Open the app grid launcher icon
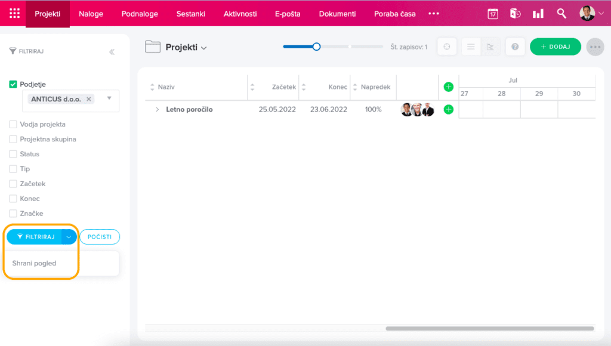611x346 pixels. pos(14,14)
